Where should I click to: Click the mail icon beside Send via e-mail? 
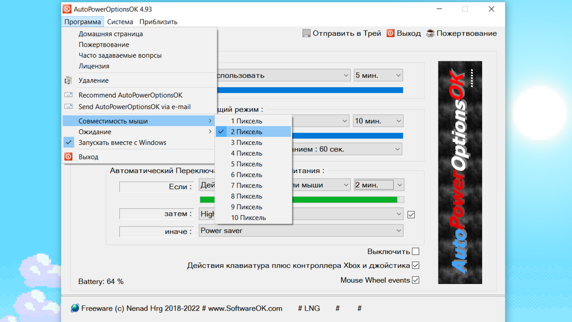69,107
